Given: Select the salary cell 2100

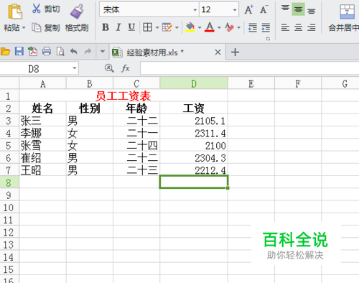Looking at the screenshot, I should (x=194, y=146).
